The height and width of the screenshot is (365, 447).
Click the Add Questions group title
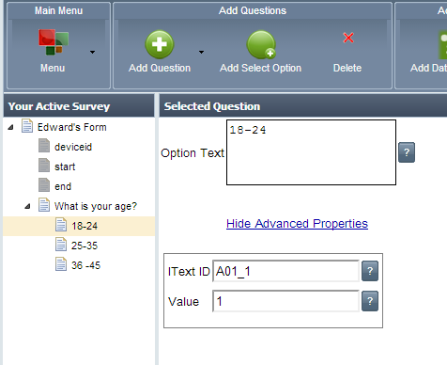[x=253, y=10]
